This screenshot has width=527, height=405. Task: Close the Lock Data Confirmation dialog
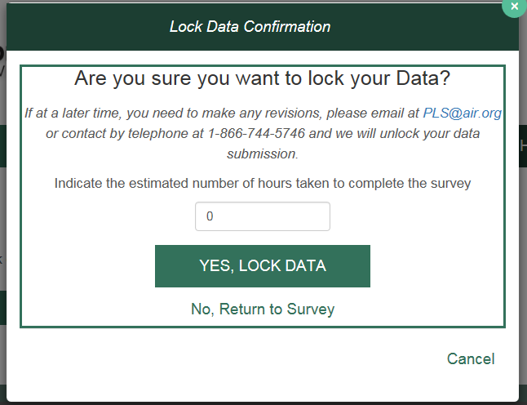pos(514,7)
